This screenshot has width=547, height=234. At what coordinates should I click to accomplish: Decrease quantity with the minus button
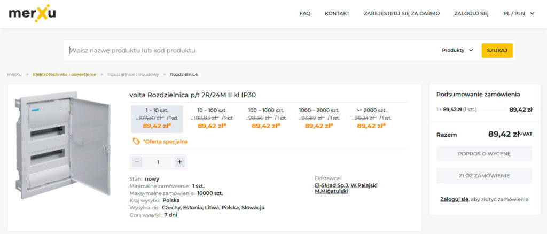pyautogui.click(x=137, y=162)
